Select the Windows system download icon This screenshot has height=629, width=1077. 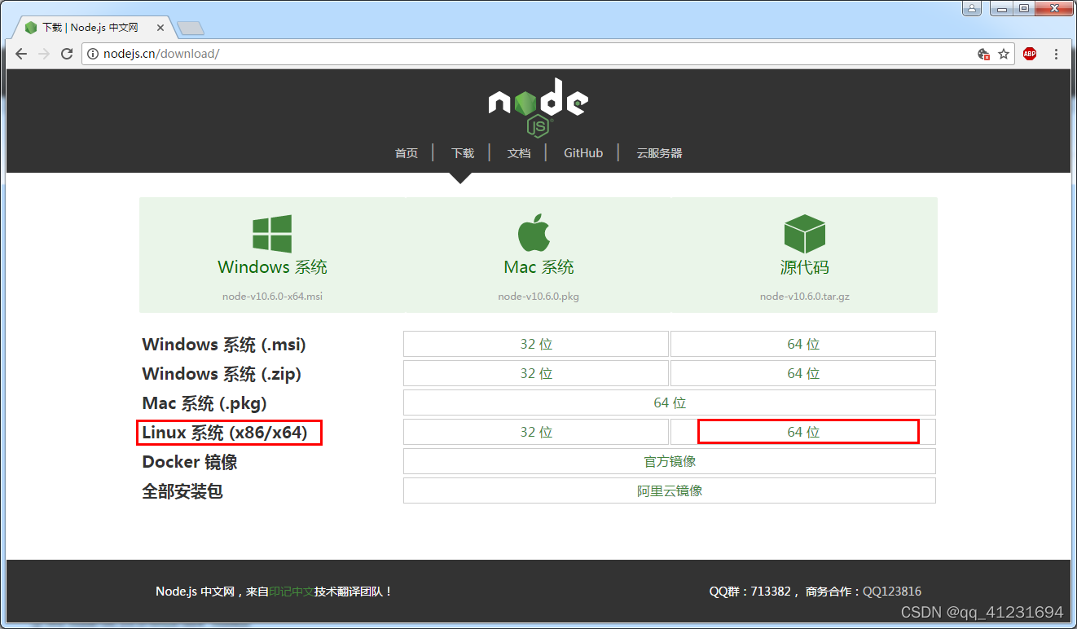tap(272, 233)
